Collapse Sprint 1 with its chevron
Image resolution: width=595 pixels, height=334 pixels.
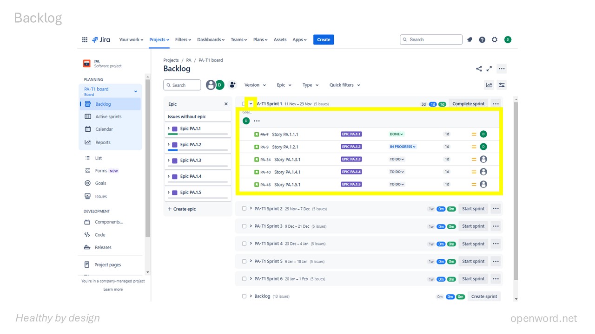coord(251,104)
